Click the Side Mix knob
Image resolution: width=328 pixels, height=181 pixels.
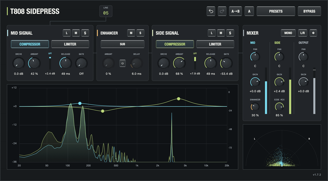point(279,107)
